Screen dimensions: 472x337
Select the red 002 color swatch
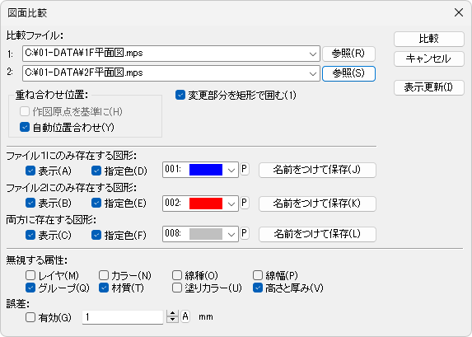click(x=206, y=204)
